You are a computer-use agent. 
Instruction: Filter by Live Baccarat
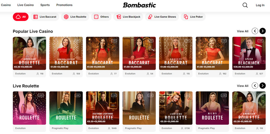pos(45,17)
